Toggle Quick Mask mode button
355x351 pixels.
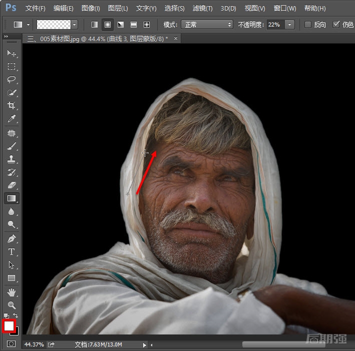(11, 344)
